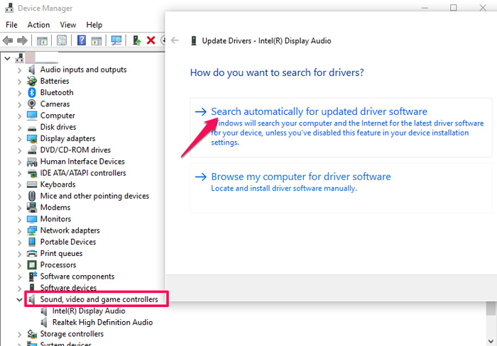The image size is (497, 346).
Task: Click the Storage controllers icon
Action: pyautogui.click(x=32, y=334)
